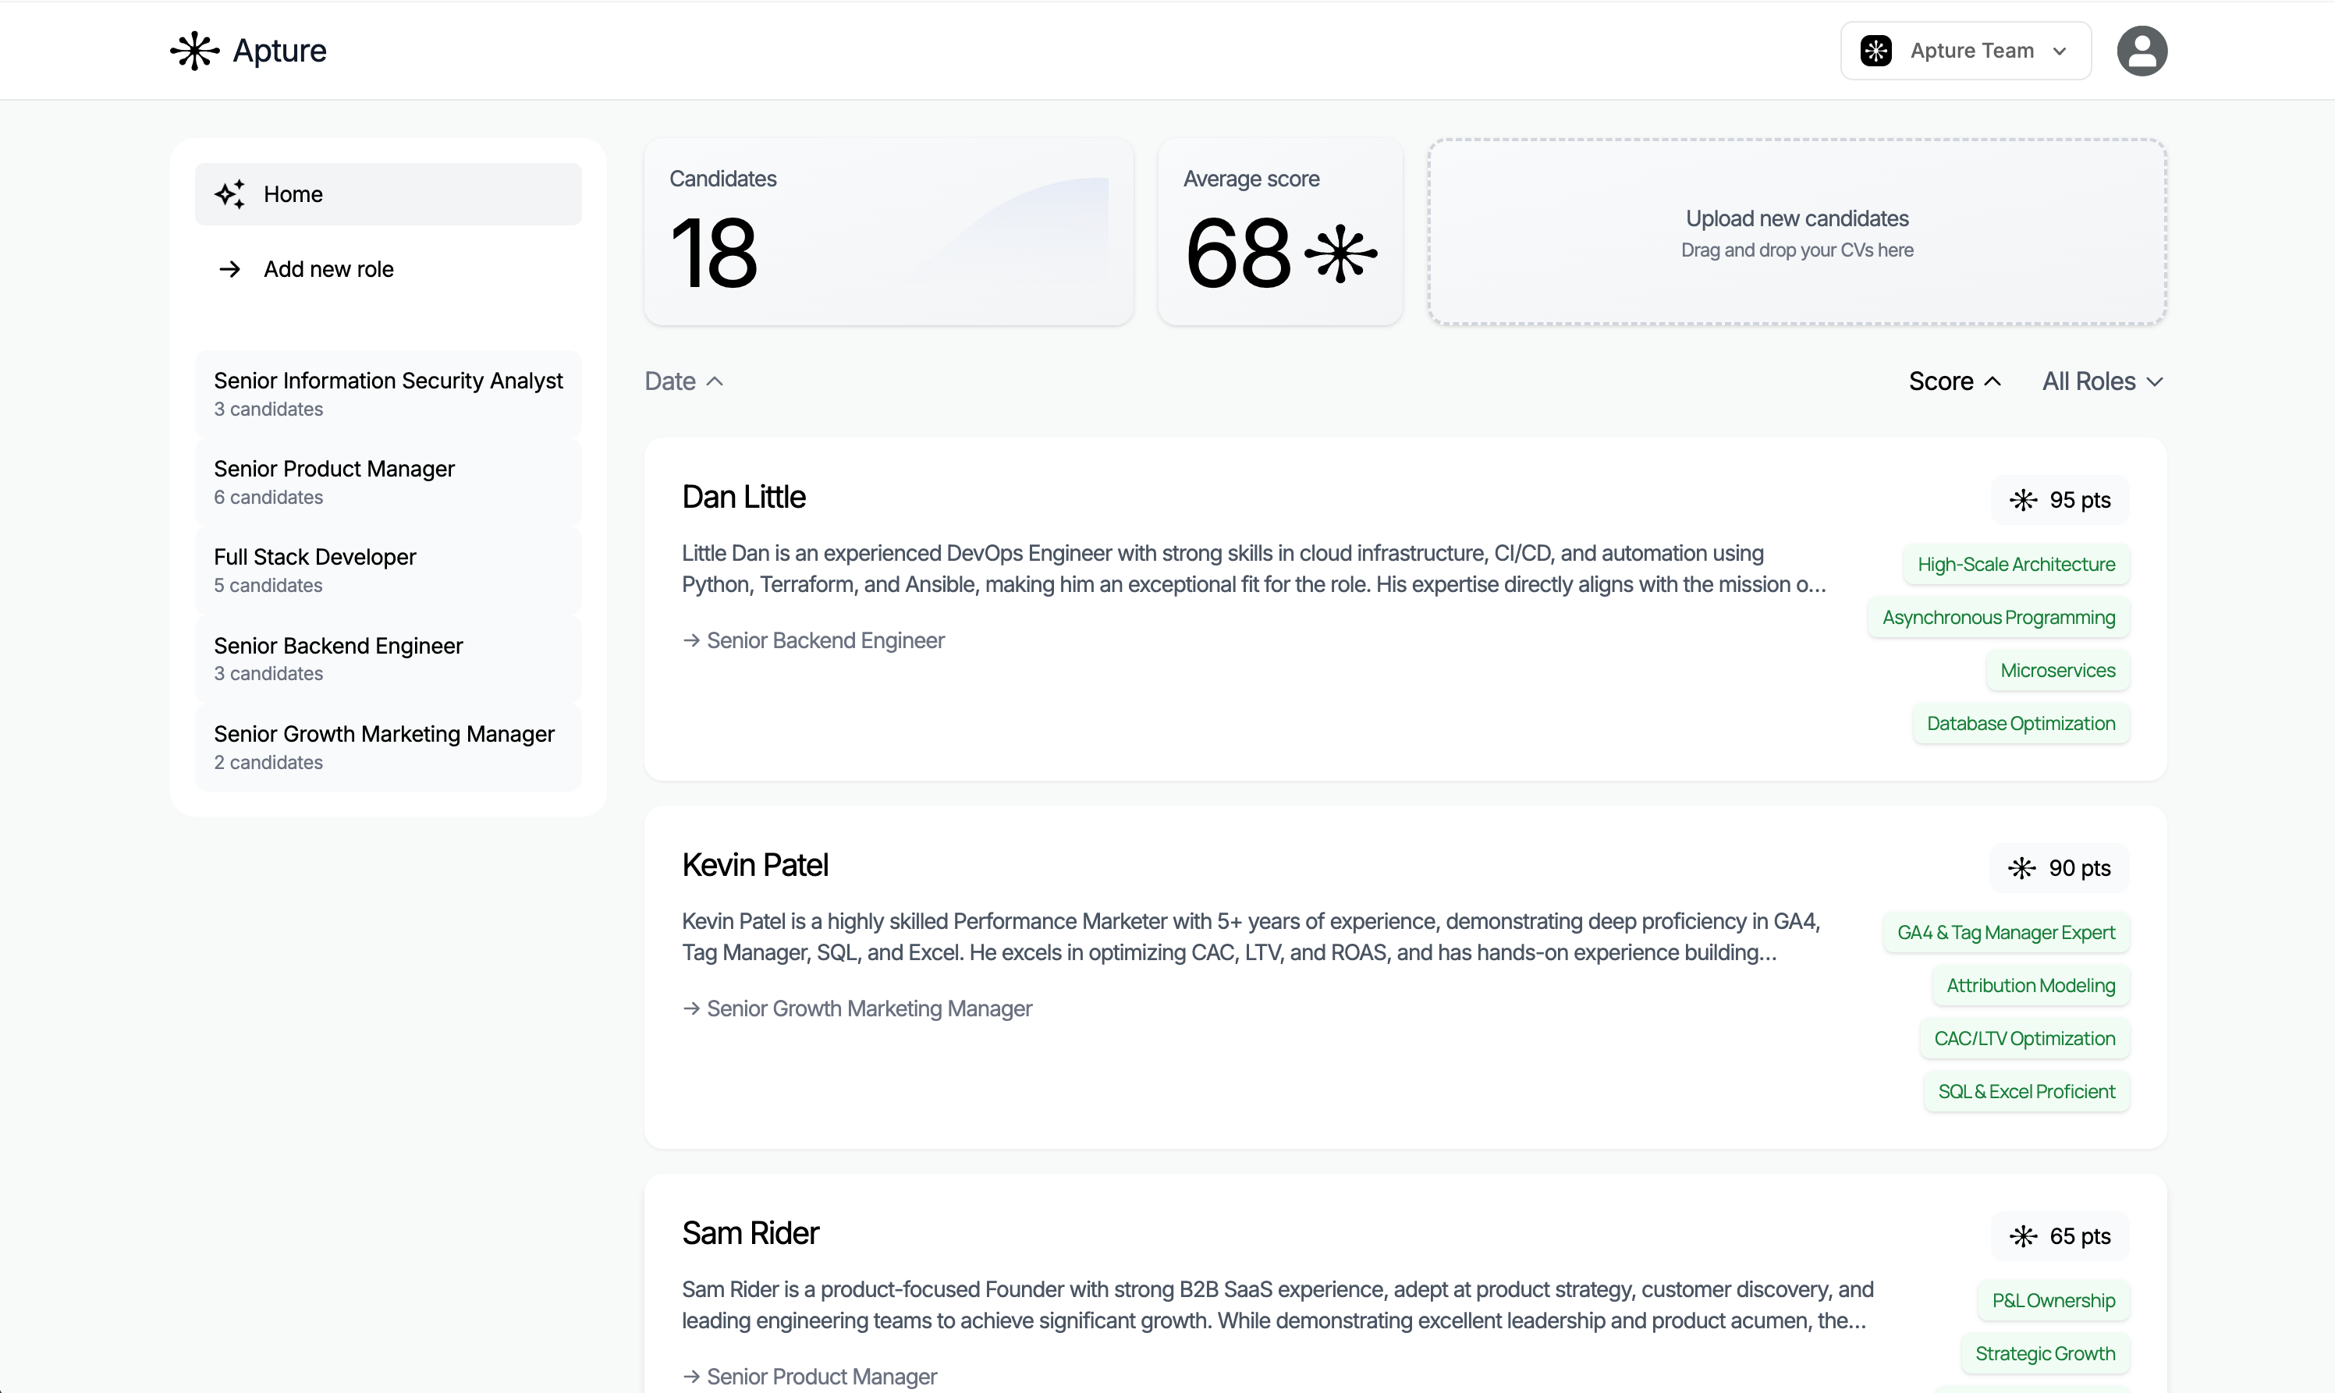Click the Upload new candidates drop zone
The width and height of the screenshot is (2335, 1393).
coord(1796,232)
